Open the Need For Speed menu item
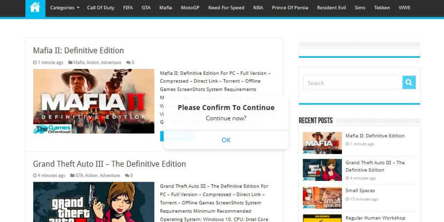 point(226,8)
